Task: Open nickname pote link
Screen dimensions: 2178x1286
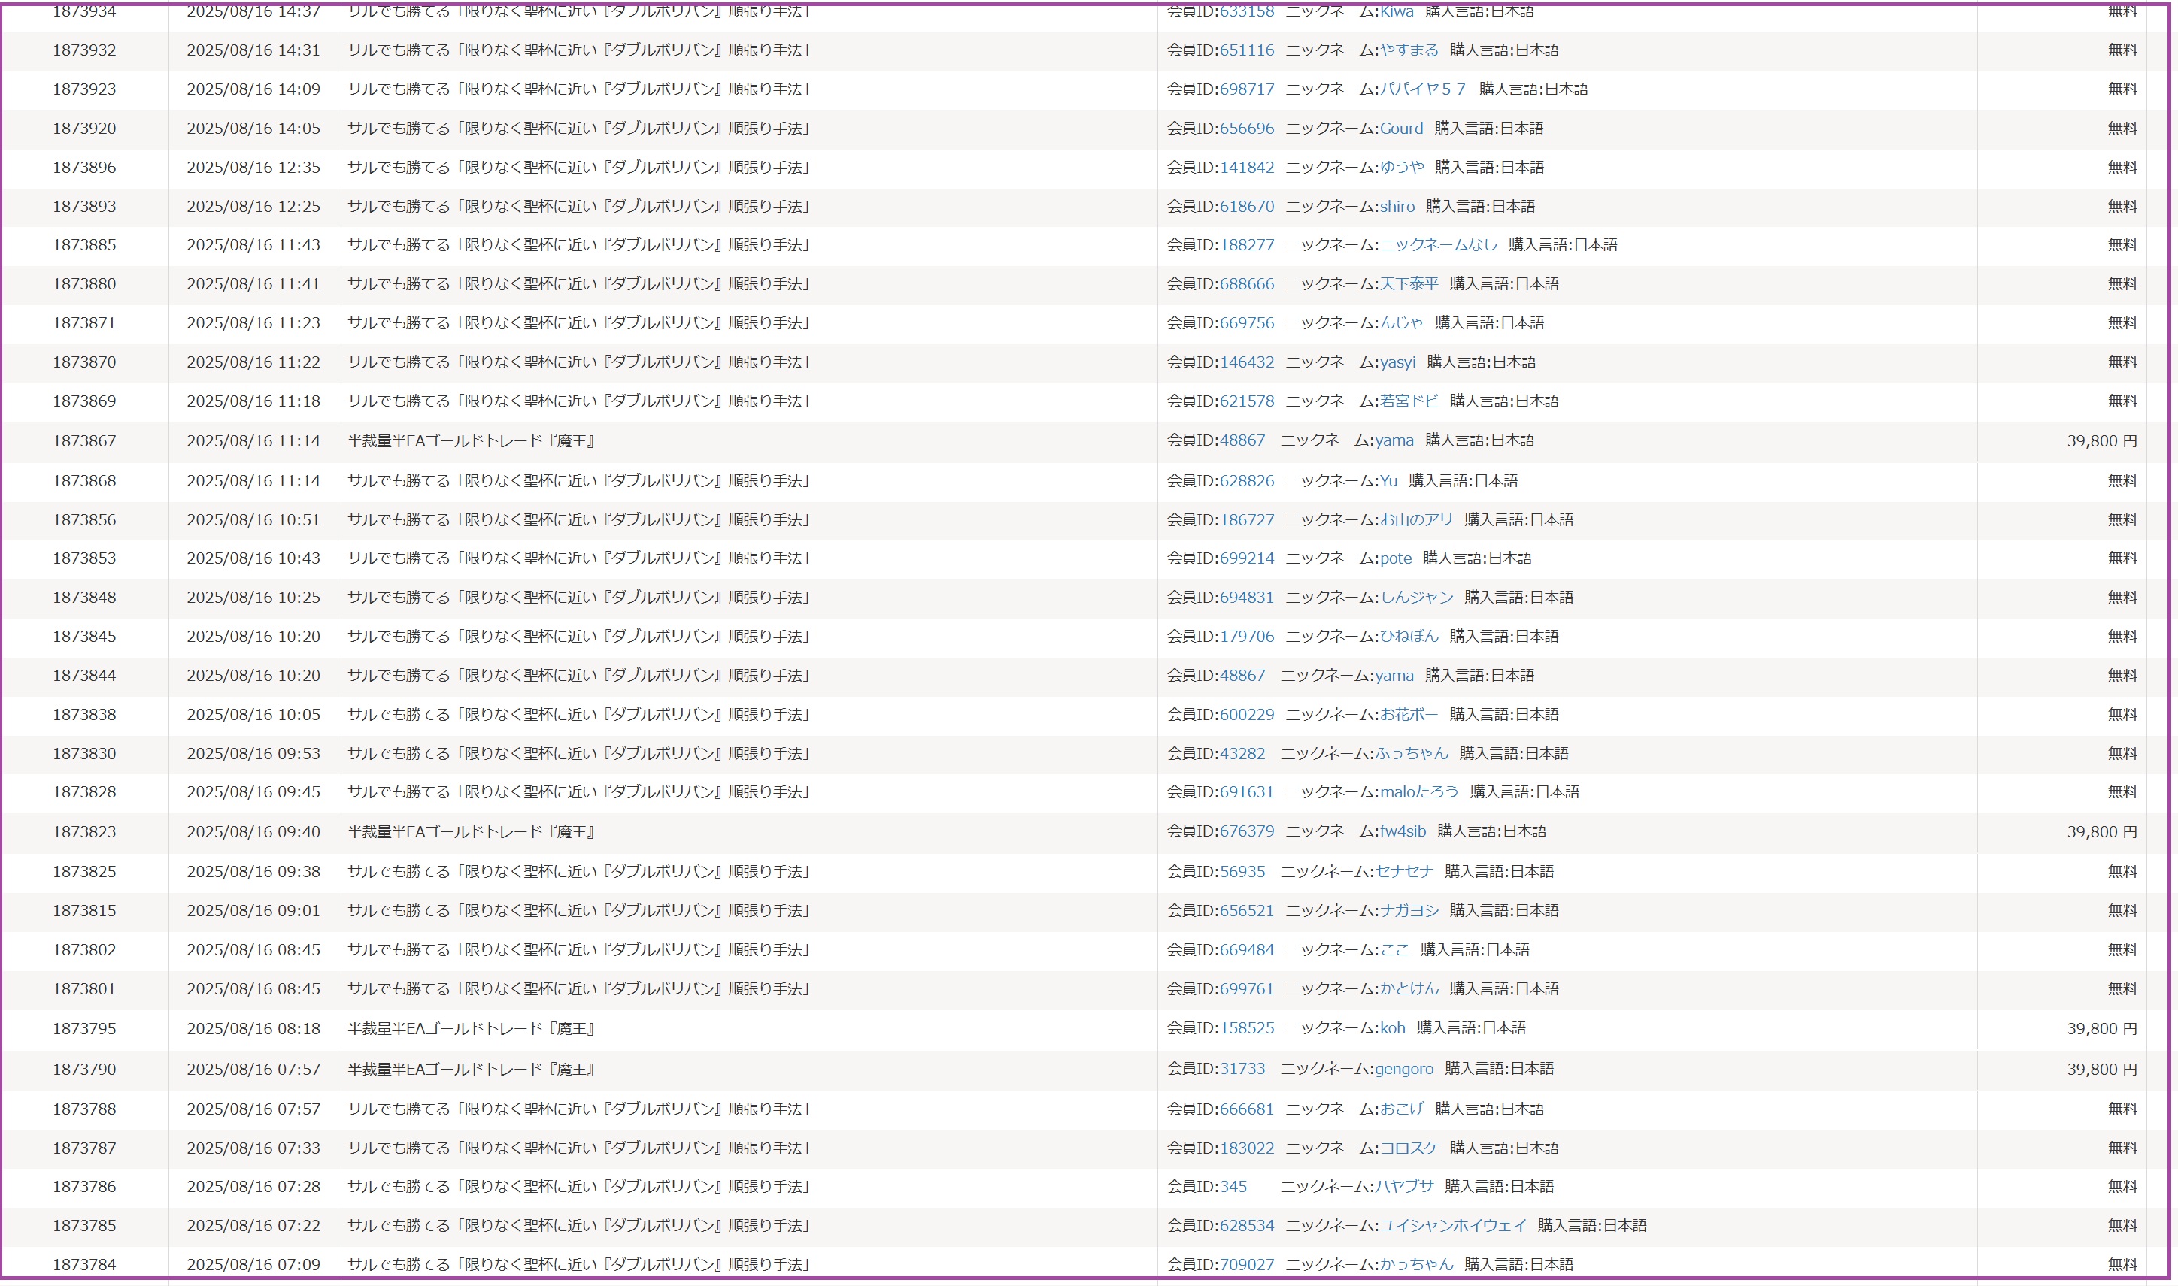Action: [1396, 558]
